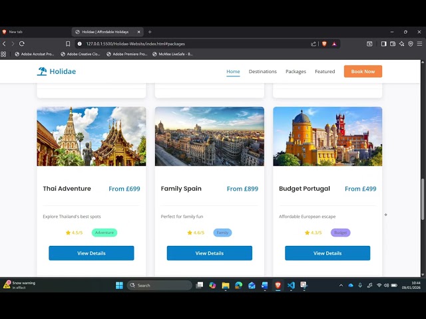This screenshot has width=426, height=319.
Task: Go to Destinations nav link
Action: [262, 71]
